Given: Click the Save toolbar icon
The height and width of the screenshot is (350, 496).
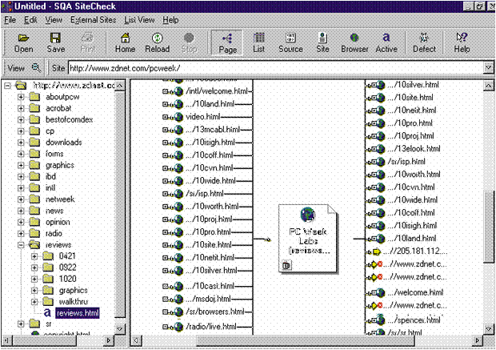Looking at the screenshot, I should (x=56, y=42).
